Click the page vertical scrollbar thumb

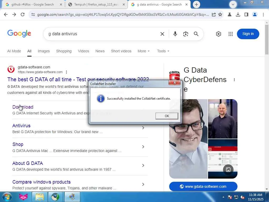[x=267, y=39]
